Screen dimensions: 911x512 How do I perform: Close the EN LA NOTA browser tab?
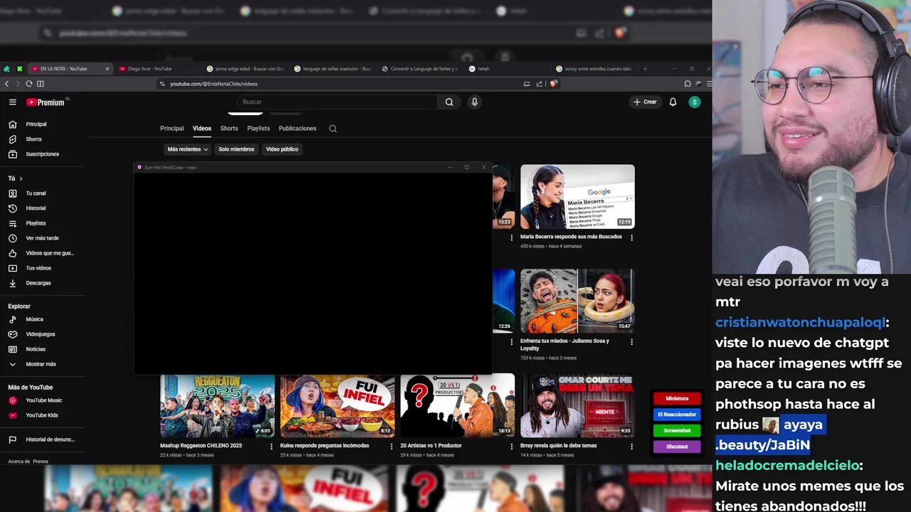tap(107, 69)
